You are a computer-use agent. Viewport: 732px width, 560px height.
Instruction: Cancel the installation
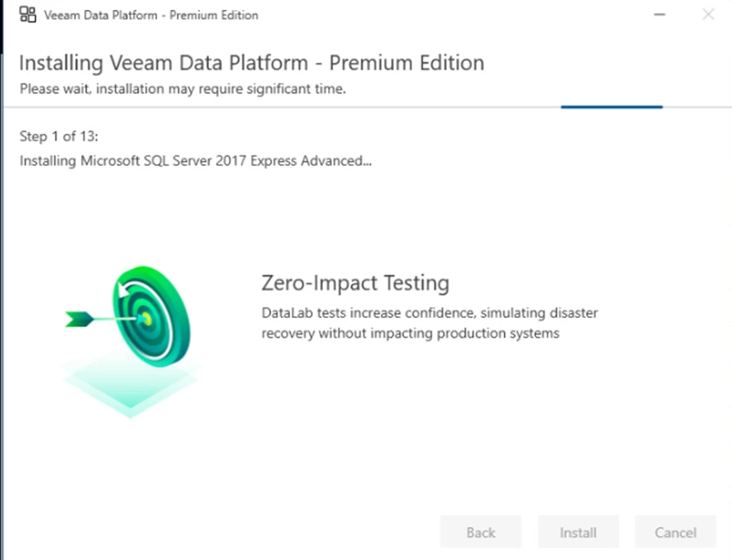click(x=675, y=533)
